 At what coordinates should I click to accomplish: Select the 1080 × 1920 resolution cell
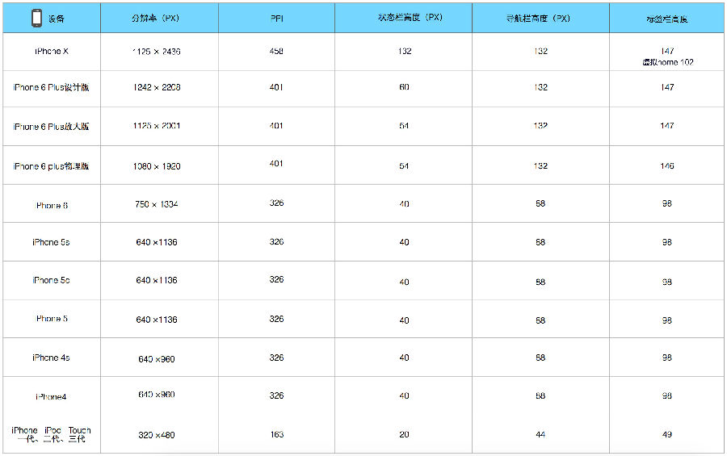click(x=157, y=166)
